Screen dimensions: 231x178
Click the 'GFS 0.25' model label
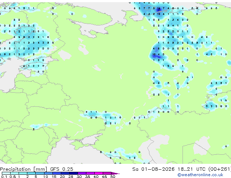point(62,169)
